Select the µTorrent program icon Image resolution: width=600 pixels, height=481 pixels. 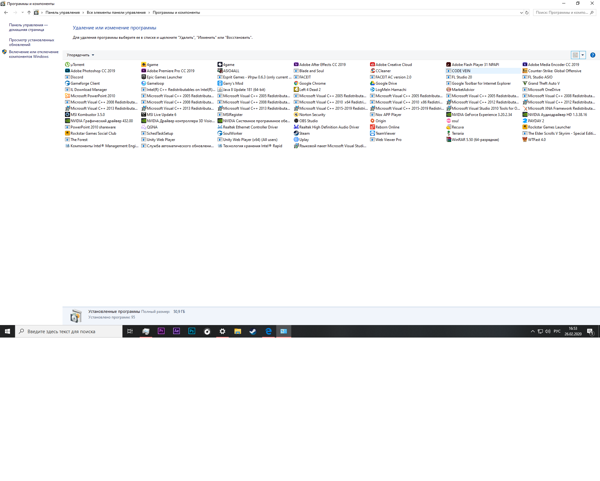[67, 65]
